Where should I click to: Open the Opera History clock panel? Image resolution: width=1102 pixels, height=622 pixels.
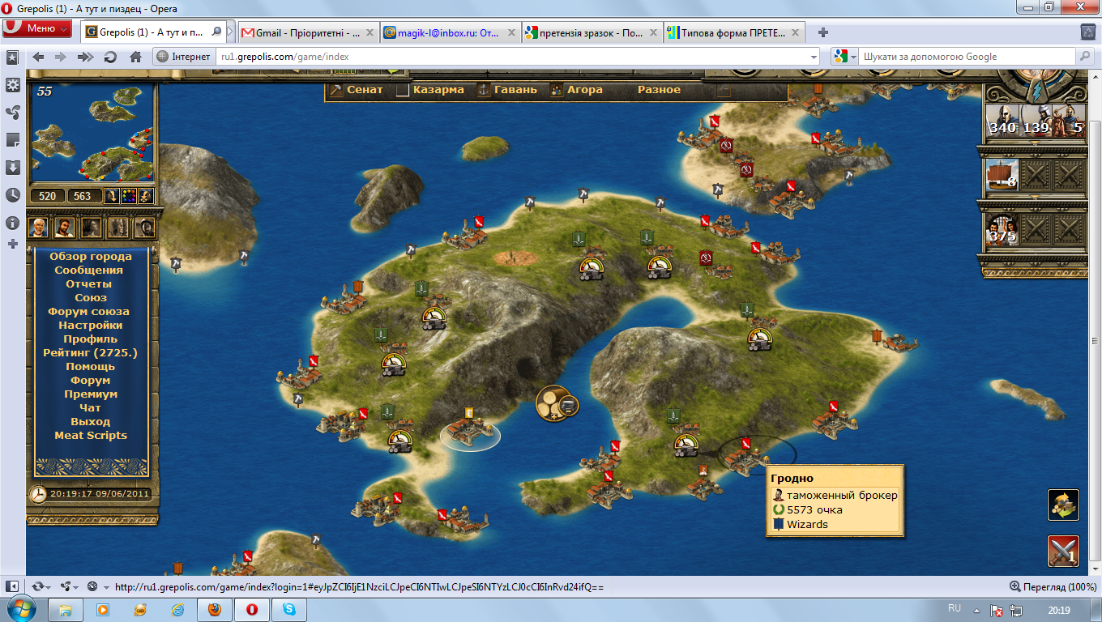(12, 195)
